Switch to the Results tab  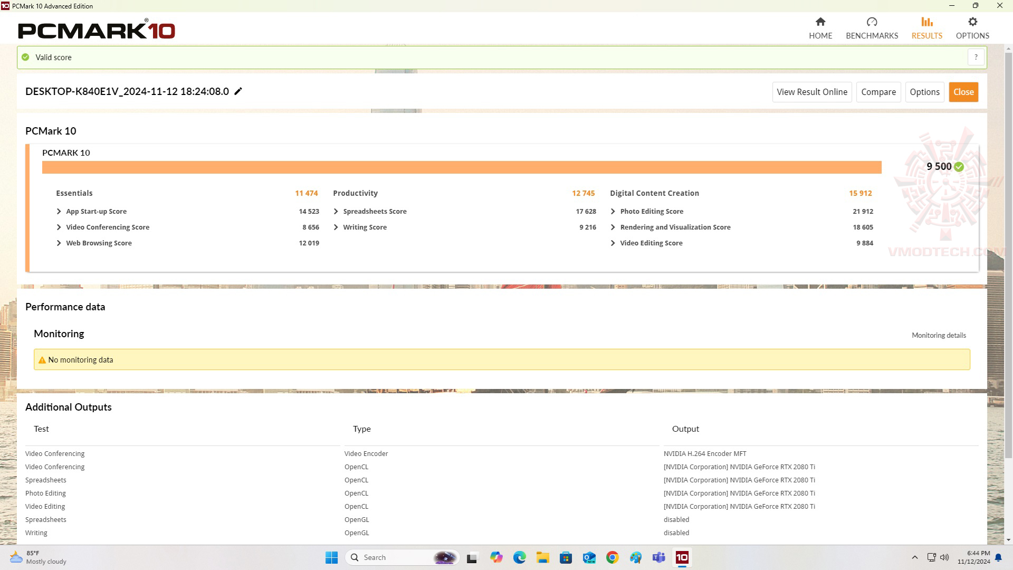coord(926,28)
